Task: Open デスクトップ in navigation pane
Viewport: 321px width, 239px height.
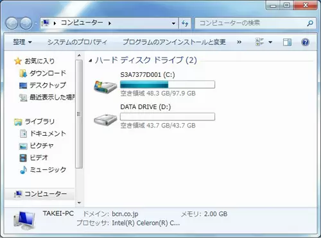Action: (x=48, y=85)
